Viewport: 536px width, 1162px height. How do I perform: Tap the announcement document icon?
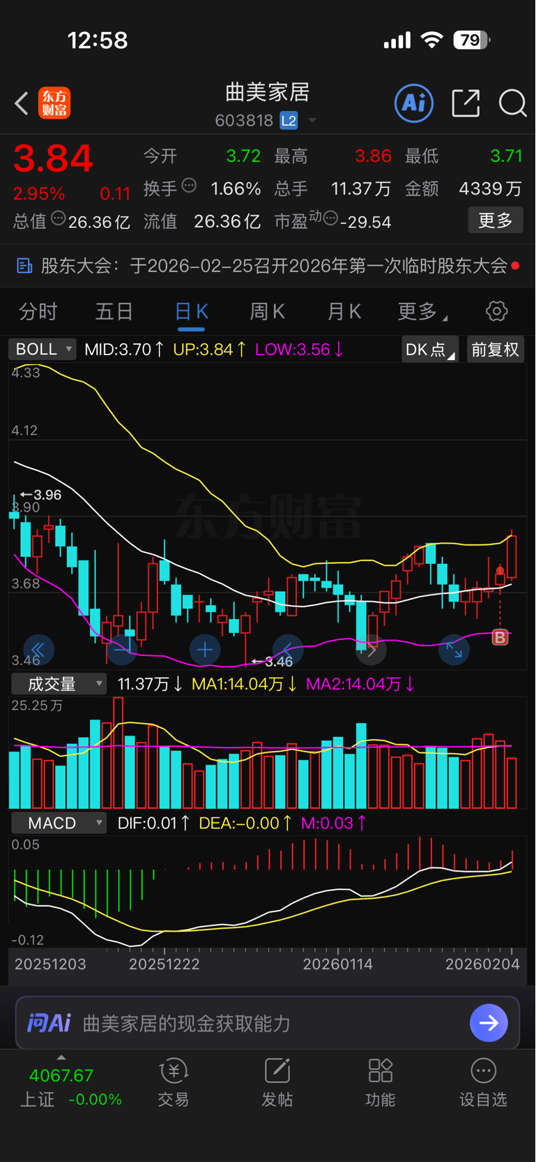pyautogui.click(x=24, y=266)
